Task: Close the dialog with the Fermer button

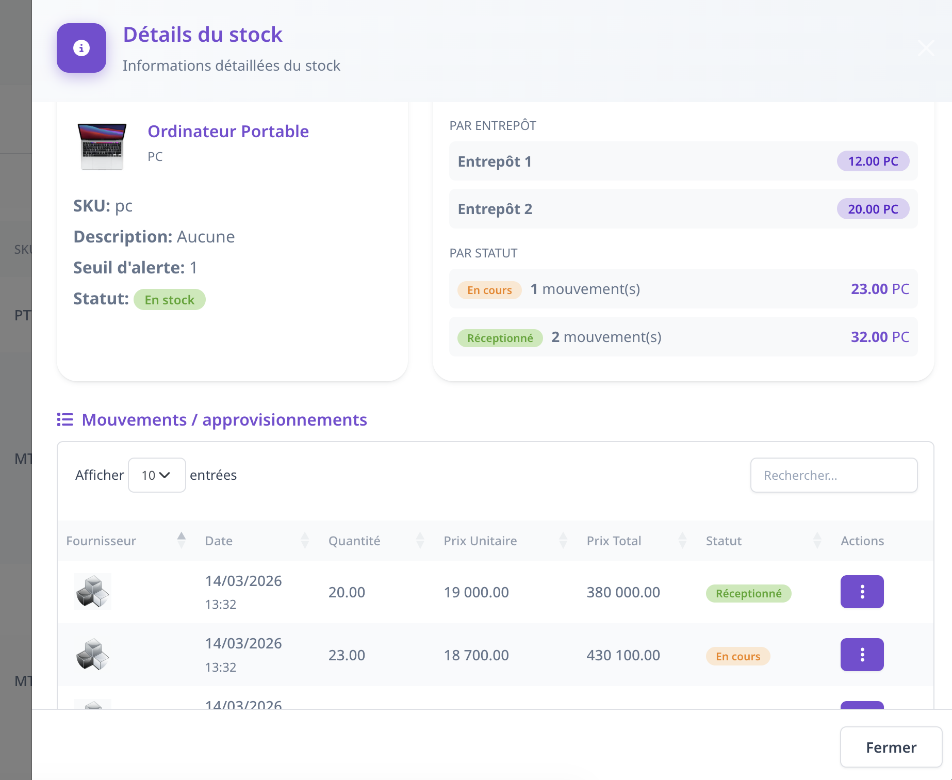Action: tap(891, 747)
